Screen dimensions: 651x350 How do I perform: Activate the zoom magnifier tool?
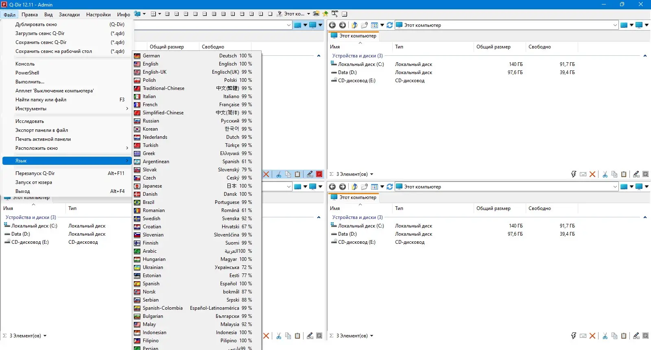click(x=335, y=14)
